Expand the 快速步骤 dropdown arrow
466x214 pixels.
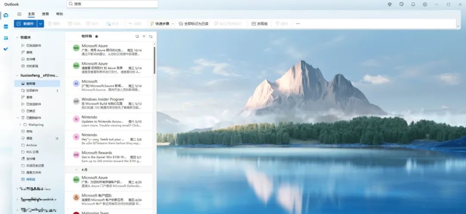(x=173, y=24)
